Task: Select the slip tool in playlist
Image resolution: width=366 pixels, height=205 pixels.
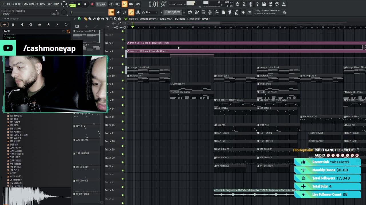Action: 103,19
